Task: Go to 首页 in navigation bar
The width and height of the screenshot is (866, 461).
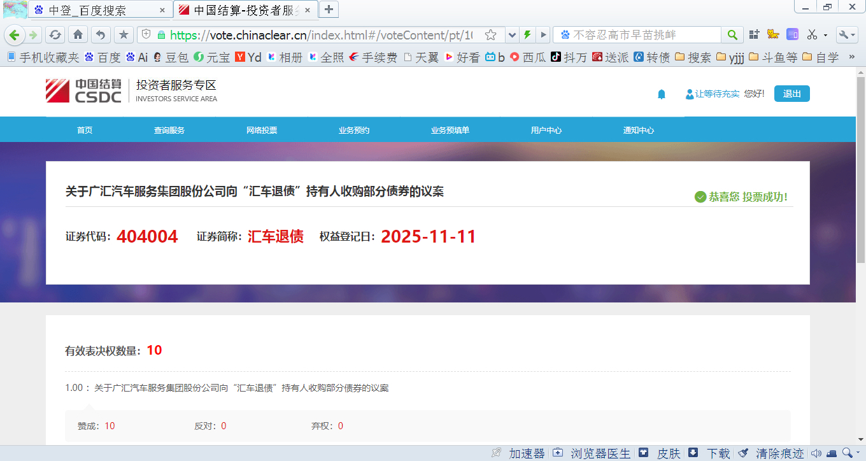Action: 85,130
